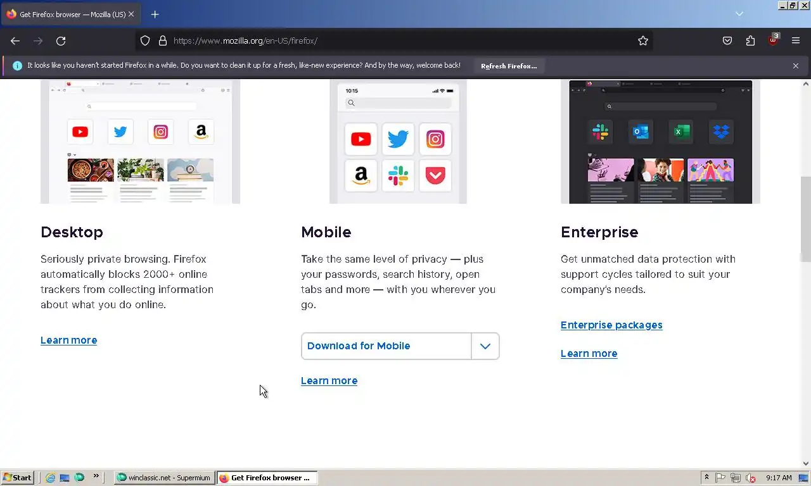Launch Supermium from quick launch
The image size is (811, 486).
79,478
